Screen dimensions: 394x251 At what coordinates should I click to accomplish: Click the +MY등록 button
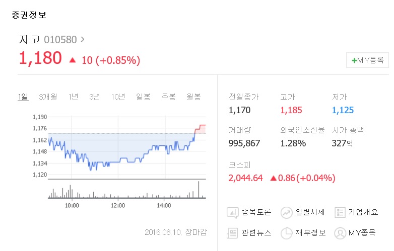367,60
